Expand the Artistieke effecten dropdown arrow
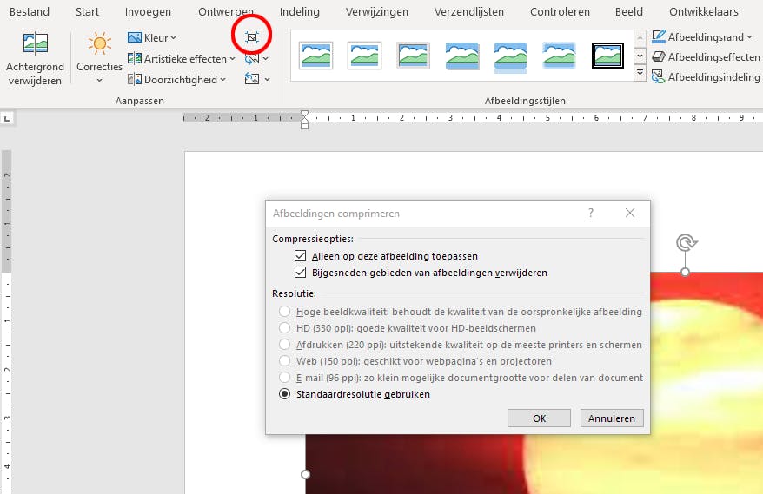This screenshot has width=763, height=494. (233, 59)
